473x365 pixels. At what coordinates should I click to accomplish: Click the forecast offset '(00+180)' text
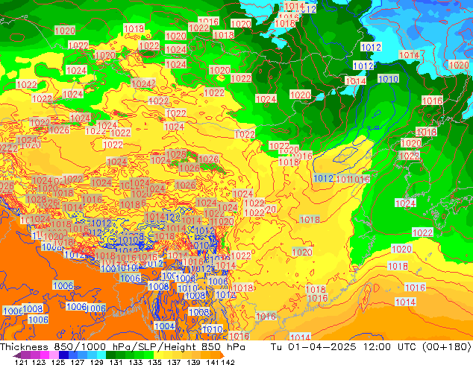[446, 346]
